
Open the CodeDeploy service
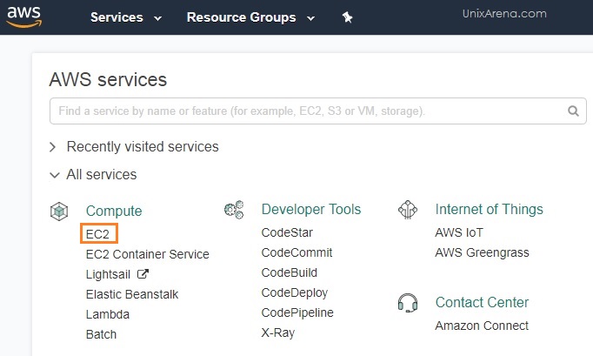coord(295,292)
